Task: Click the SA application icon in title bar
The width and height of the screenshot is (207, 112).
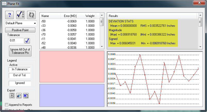Action: click(4, 4)
